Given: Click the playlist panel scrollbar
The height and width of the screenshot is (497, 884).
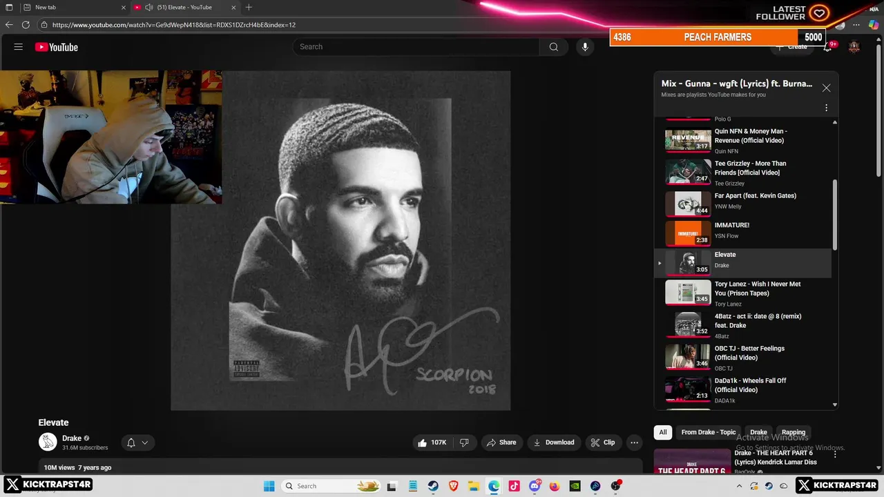Looking at the screenshot, I should [x=835, y=215].
